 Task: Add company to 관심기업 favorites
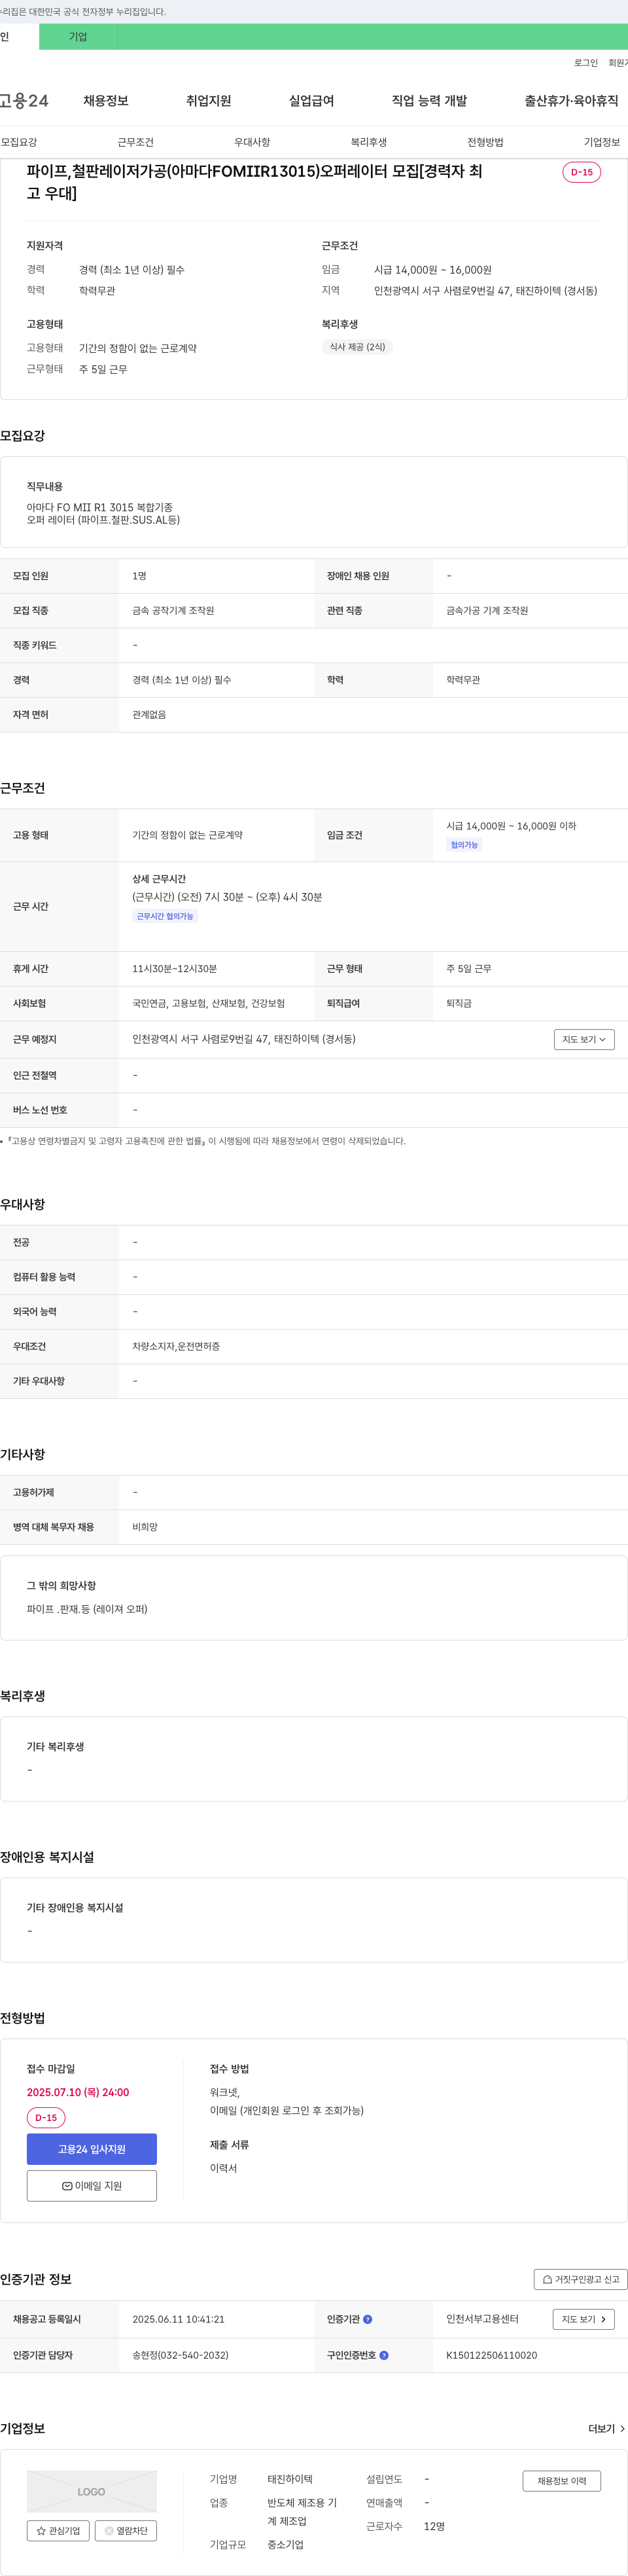58,2530
